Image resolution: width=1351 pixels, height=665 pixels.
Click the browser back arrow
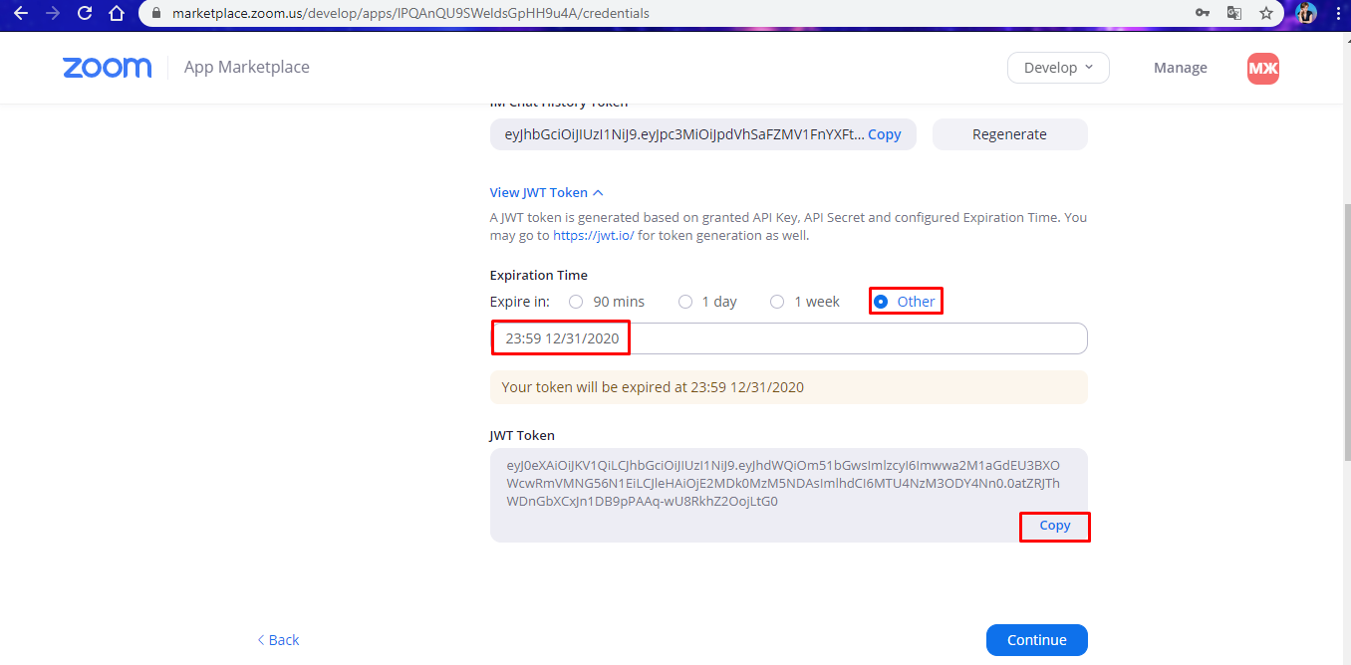pyautogui.click(x=21, y=14)
